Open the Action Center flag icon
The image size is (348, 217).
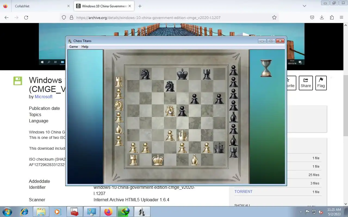pyautogui.click(x=307, y=212)
